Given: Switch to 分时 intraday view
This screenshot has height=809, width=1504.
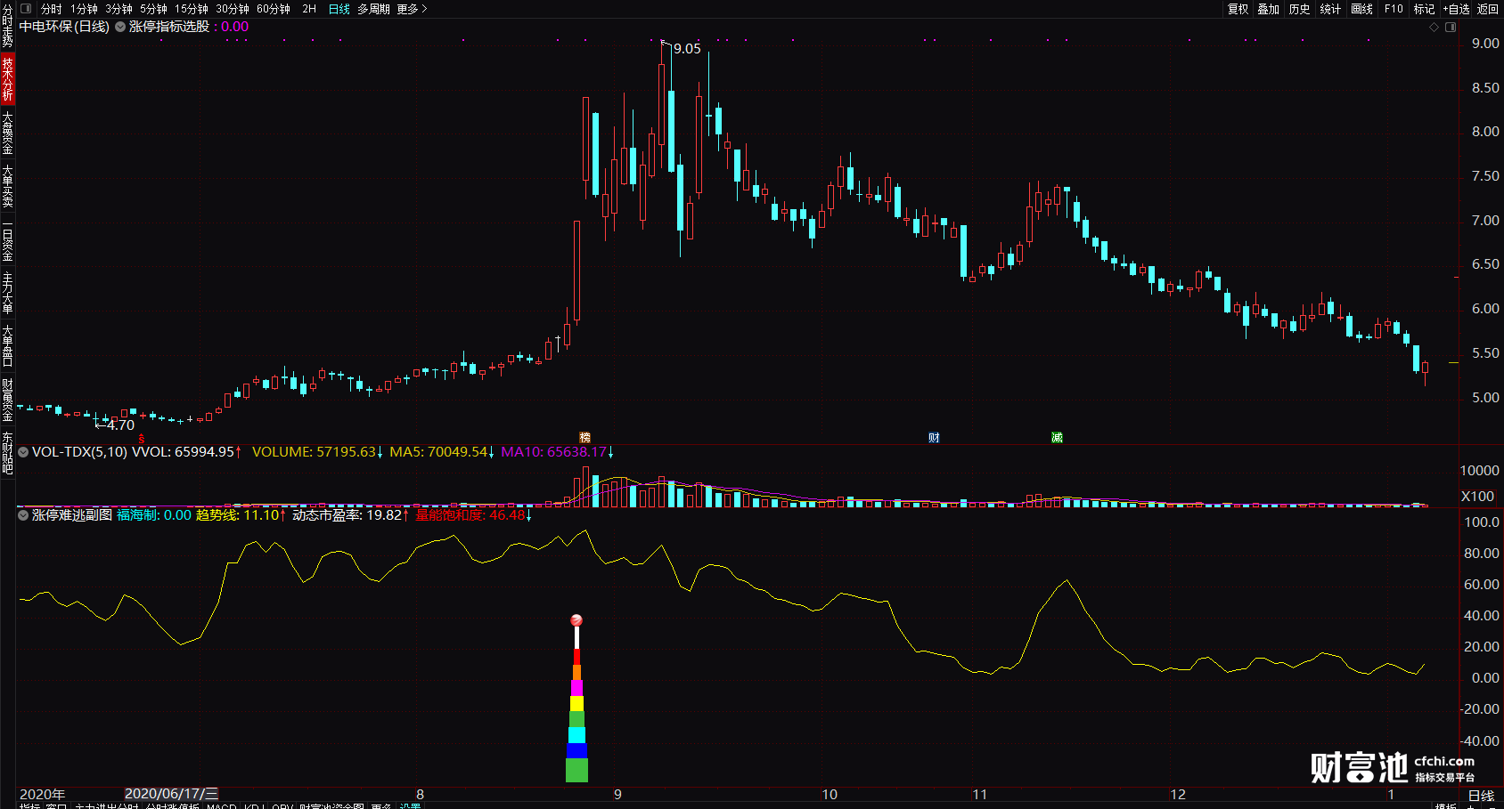Looking at the screenshot, I should (x=52, y=9).
